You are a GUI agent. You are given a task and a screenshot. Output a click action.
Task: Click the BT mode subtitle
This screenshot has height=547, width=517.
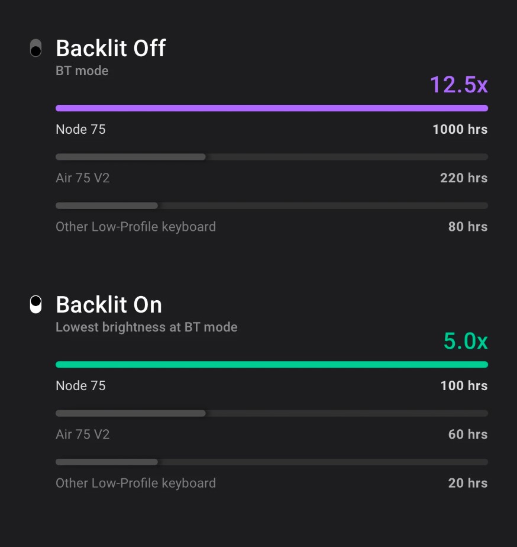82,71
